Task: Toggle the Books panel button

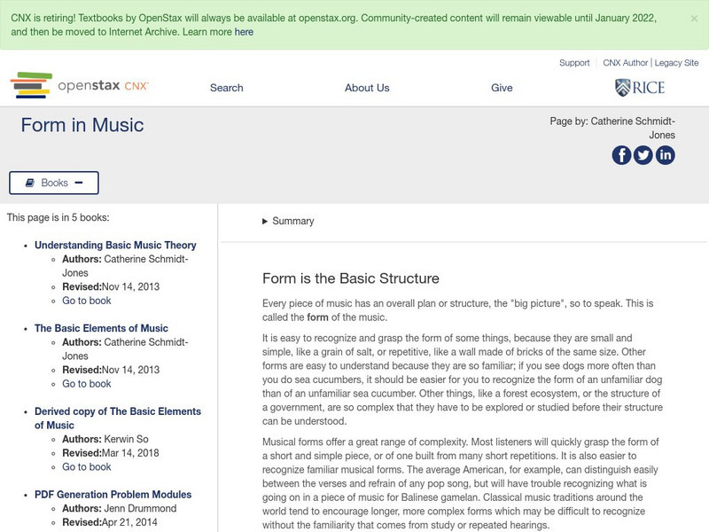Action: 54,183
